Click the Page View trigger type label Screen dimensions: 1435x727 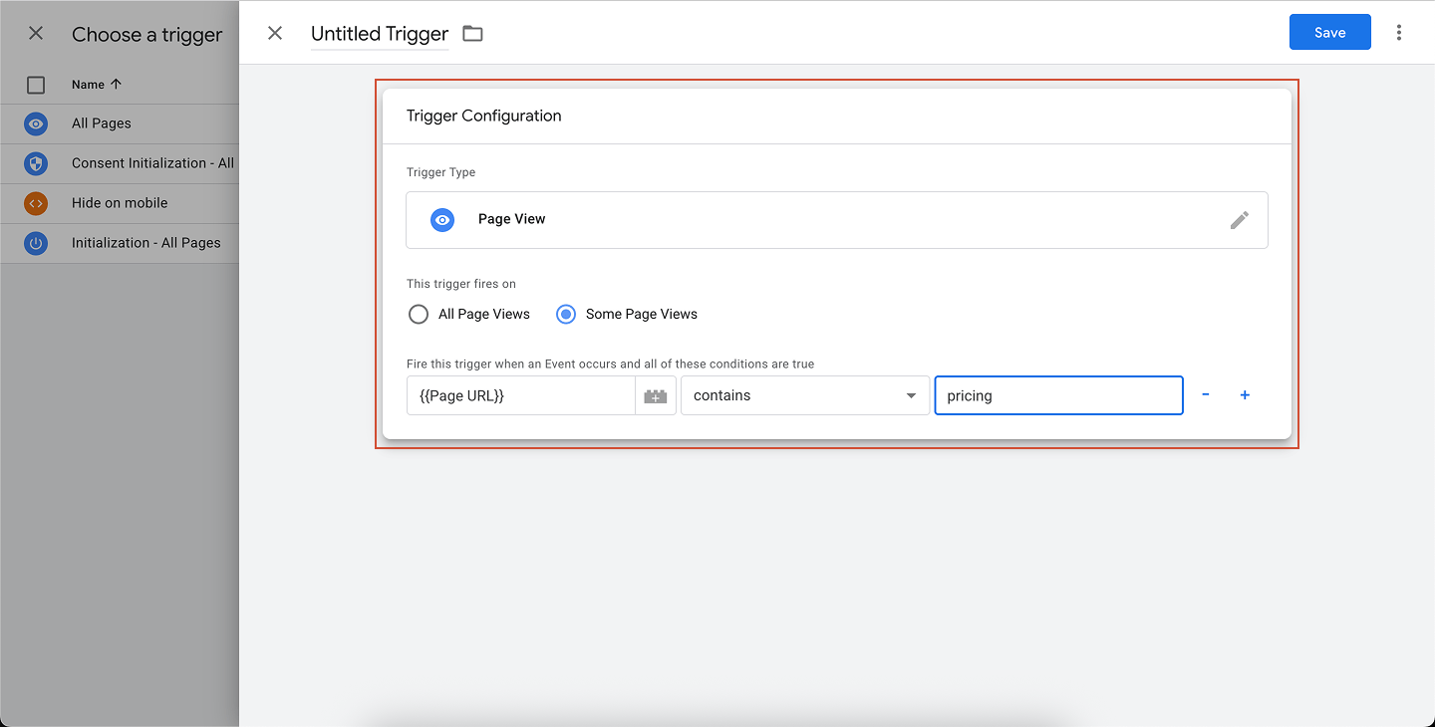[x=511, y=219]
